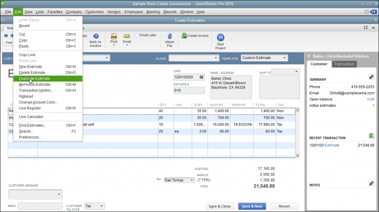Select Memorize Estimate menu entry
379x212 pixels.
[x=48, y=85]
